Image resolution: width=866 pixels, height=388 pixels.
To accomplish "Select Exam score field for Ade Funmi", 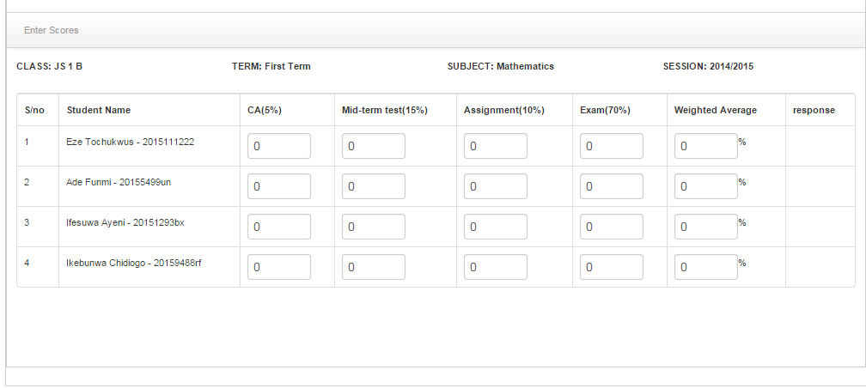I will coord(612,187).
